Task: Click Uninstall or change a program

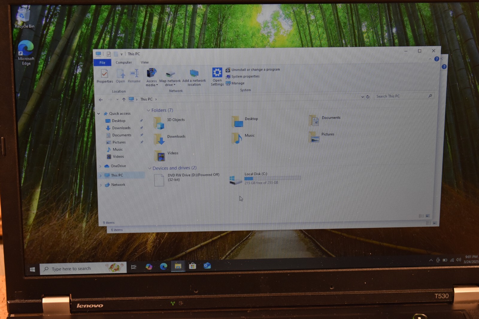Action: point(253,70)
